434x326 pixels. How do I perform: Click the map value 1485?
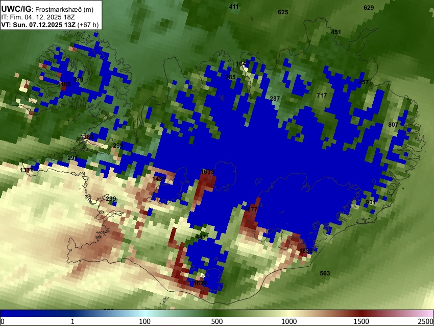[x=64, y=84]
